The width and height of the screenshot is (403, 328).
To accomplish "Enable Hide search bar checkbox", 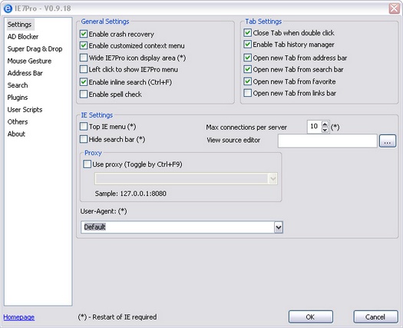I will click(84, 139).
